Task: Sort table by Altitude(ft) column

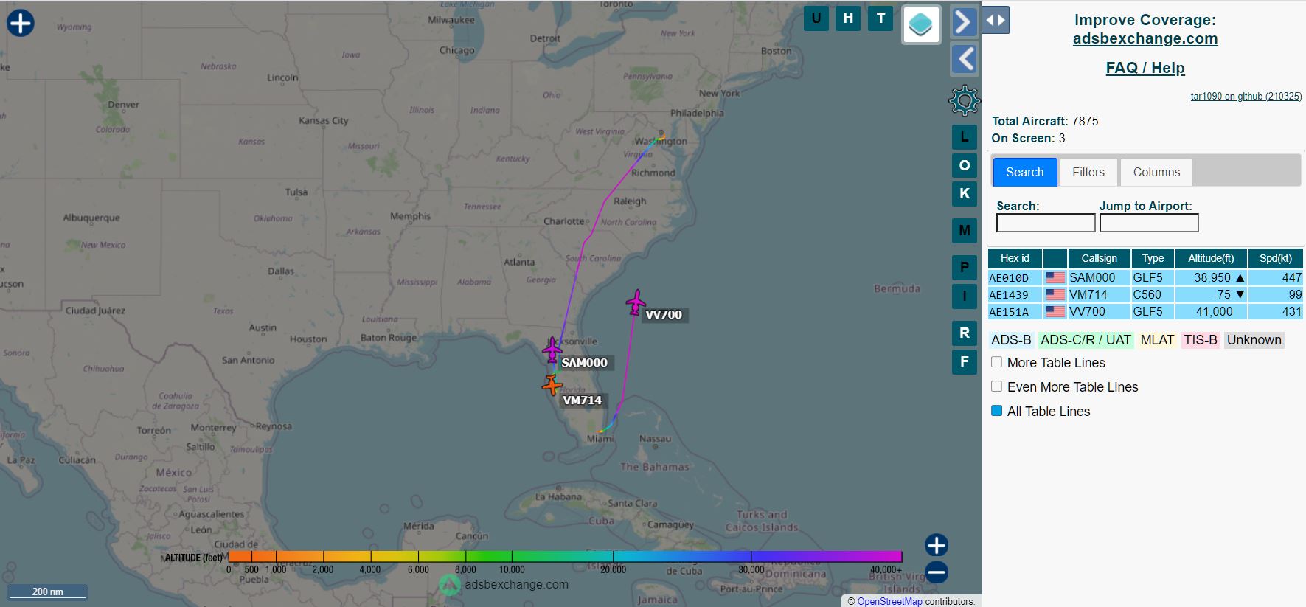Action: point(1211,258)
